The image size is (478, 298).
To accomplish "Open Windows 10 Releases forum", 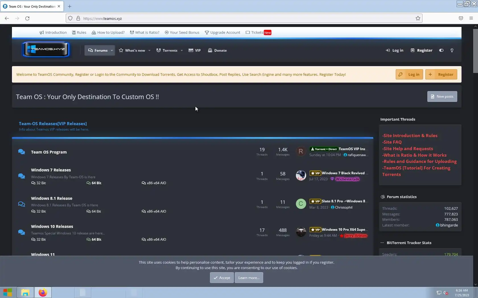I will [x=52, y=226].
